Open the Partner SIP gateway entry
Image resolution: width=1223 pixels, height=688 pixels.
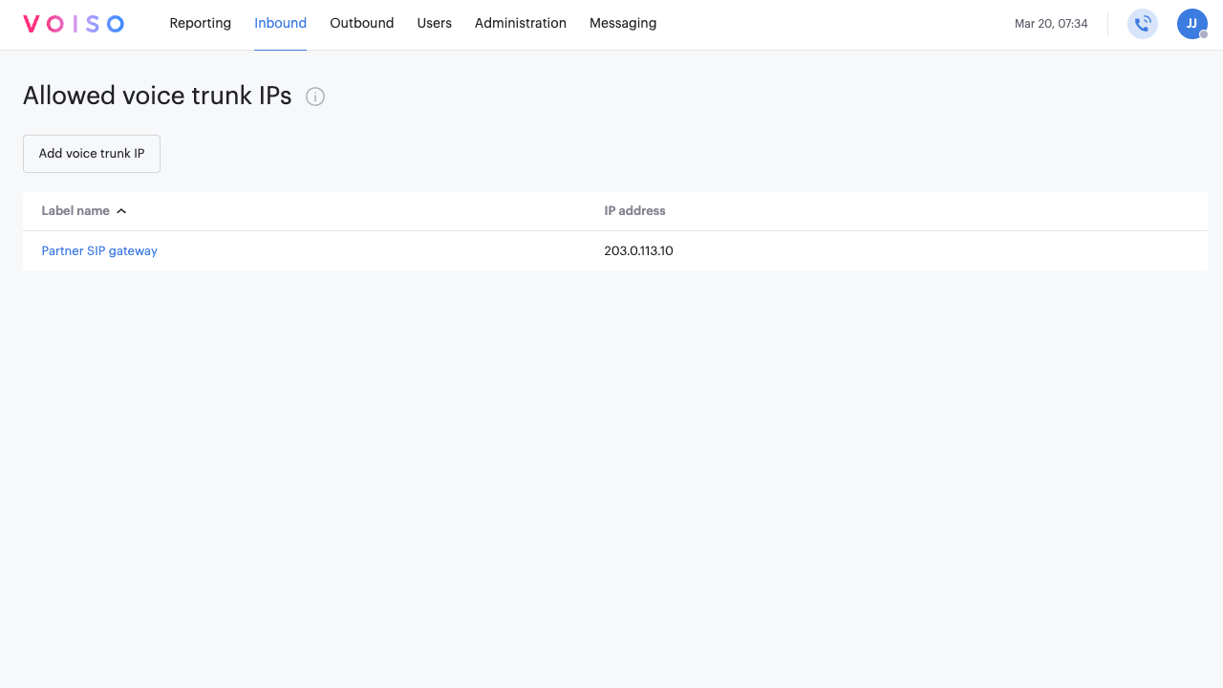(99, 250)
